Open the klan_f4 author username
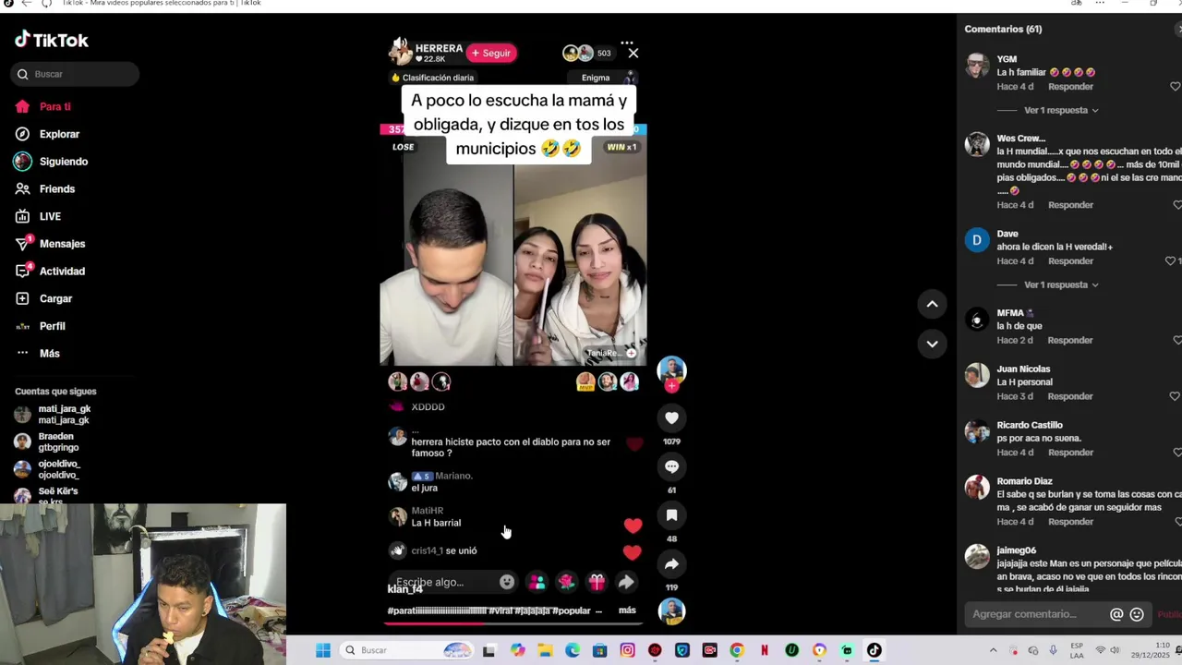The width and height of the screenshot is (1182, 665). click(405, 589)
